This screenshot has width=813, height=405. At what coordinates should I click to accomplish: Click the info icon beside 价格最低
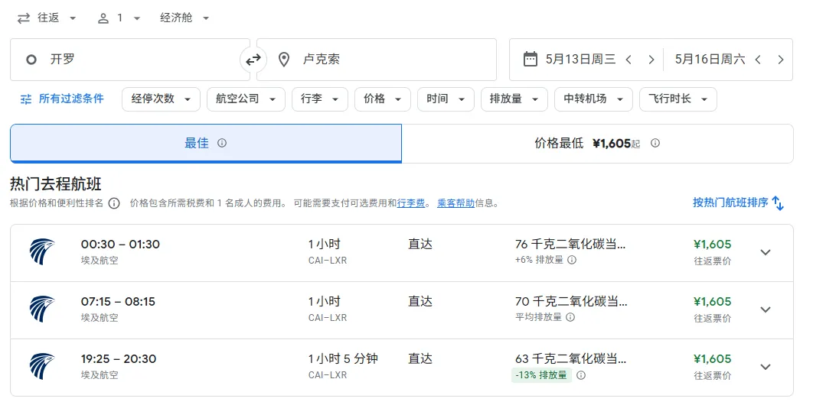pos(655,143)
